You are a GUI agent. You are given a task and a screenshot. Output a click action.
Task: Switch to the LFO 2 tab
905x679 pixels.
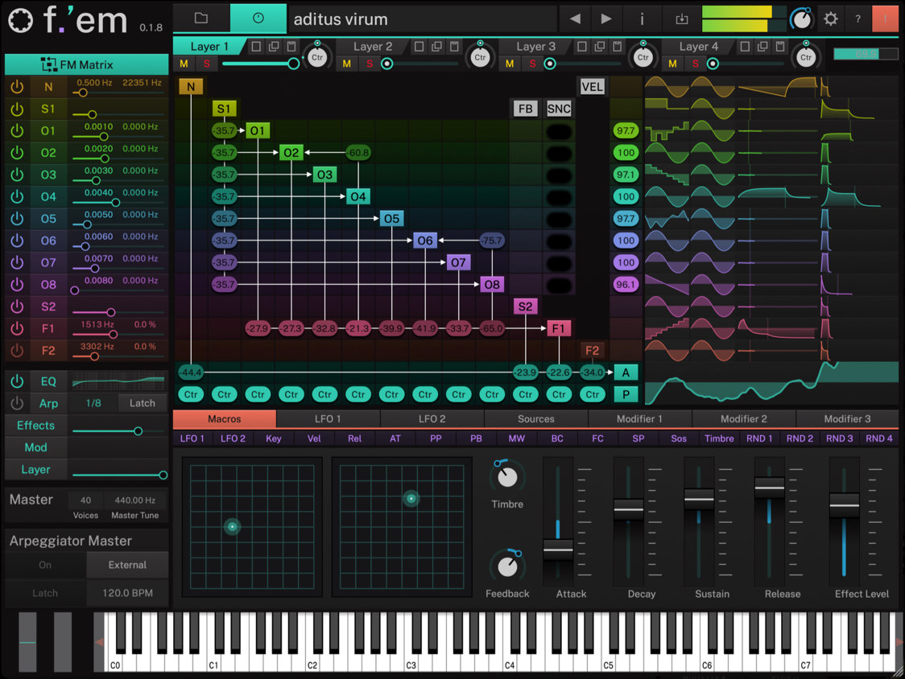point(432,419)
